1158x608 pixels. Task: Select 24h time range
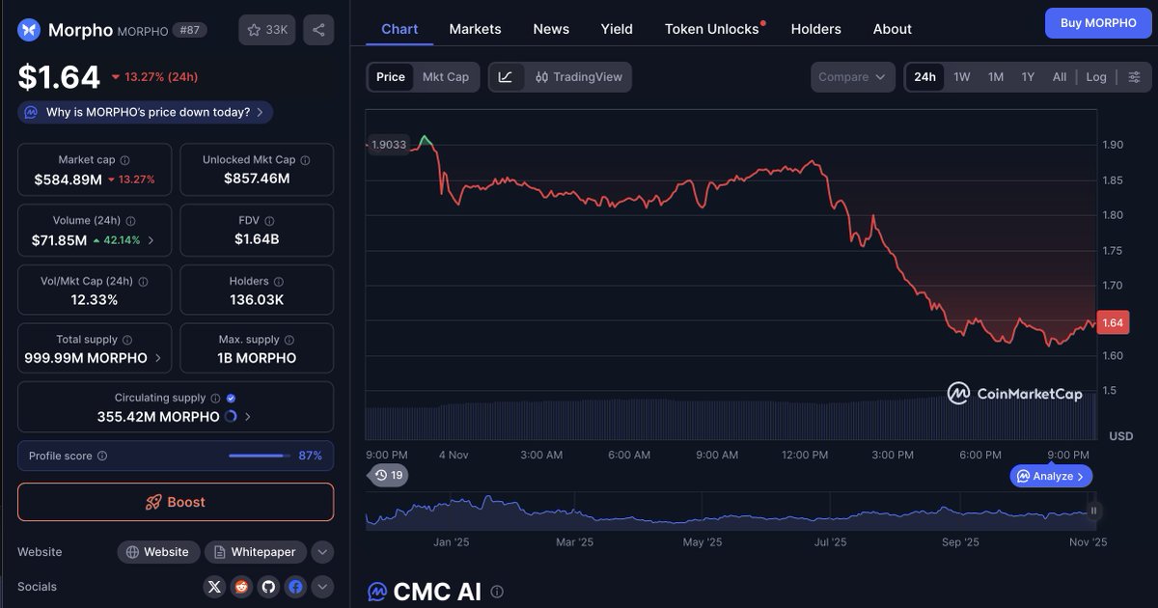click(x=924, y=77)
